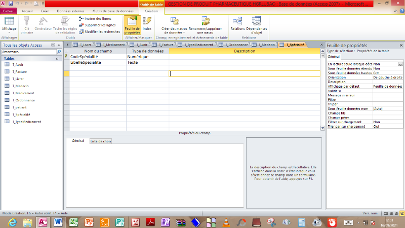Open the Affichage view dropdown
The width and height of the screenshot is (405, 228).
[x=9, y=32]
